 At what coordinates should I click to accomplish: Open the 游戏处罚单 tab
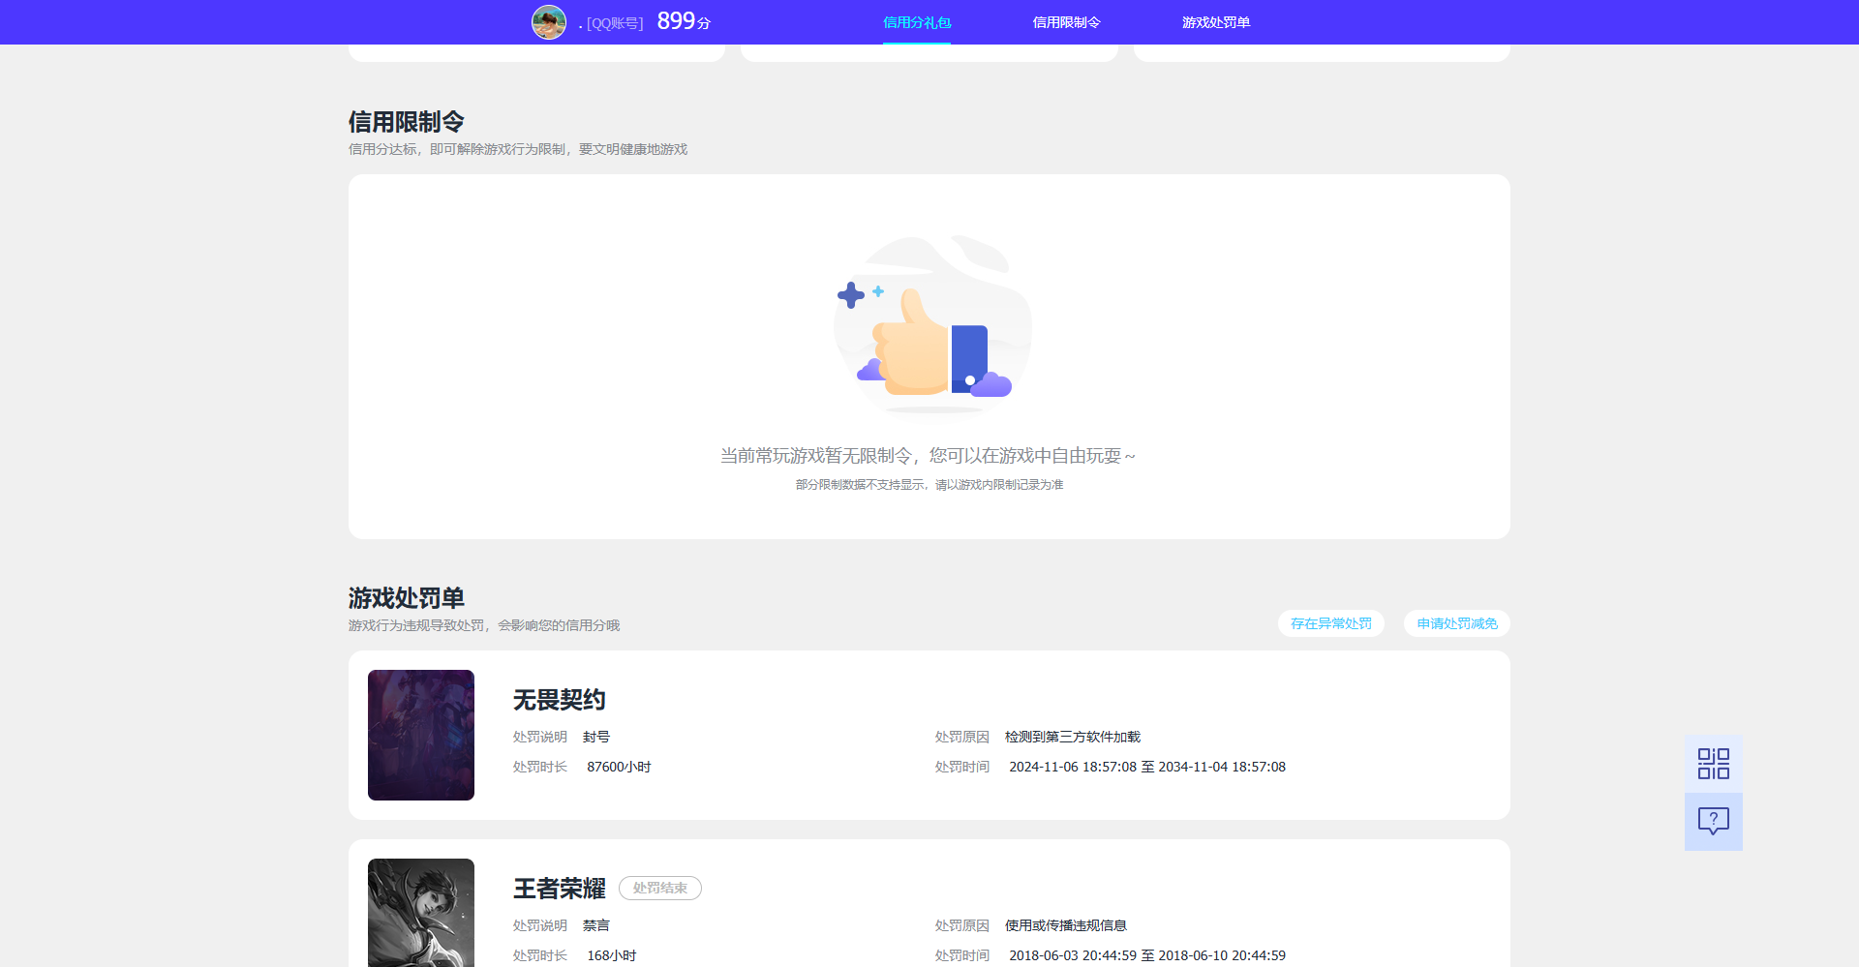tap(1215, 21)
